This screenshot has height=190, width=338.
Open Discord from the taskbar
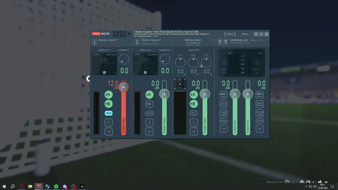pyautogui.click(x=65, y=187)
